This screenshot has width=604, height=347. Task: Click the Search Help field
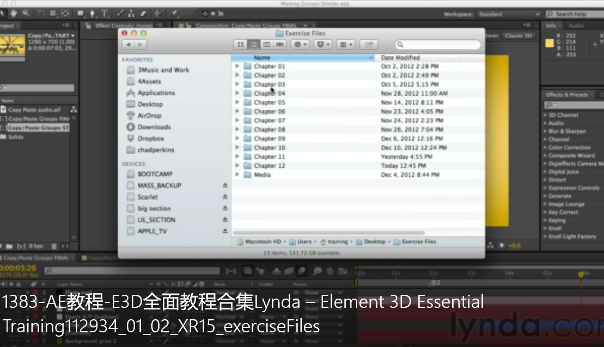click(x=575, y=14)
